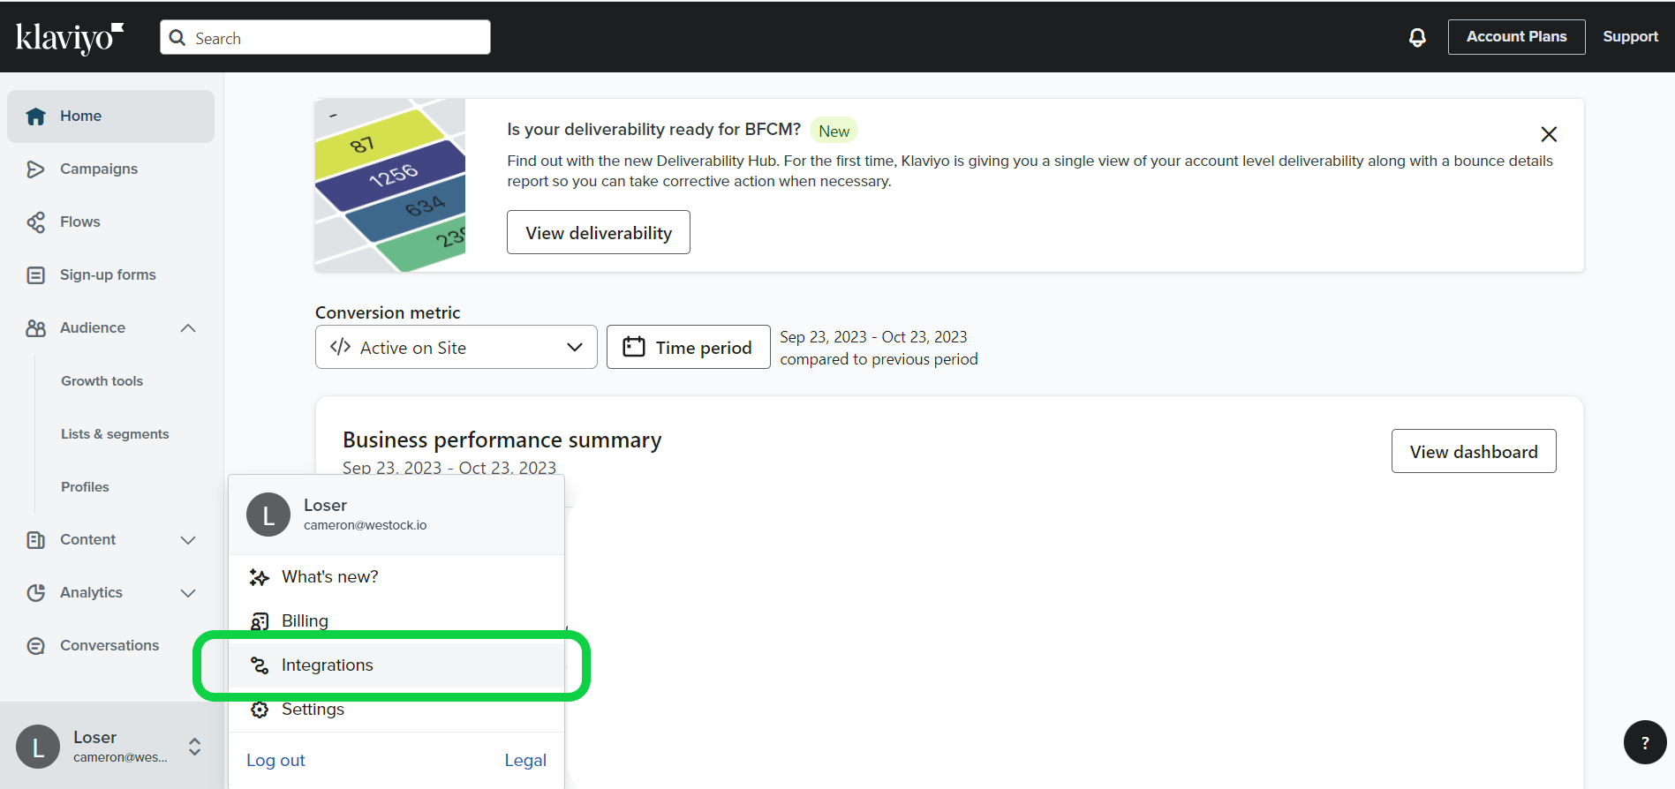Dismiss the deliverability banner
This screenshot has height=789, width=1675.
tap(1549, 134)
